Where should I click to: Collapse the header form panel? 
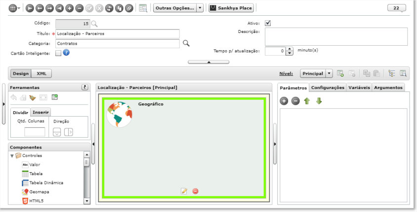click(208, 62)
